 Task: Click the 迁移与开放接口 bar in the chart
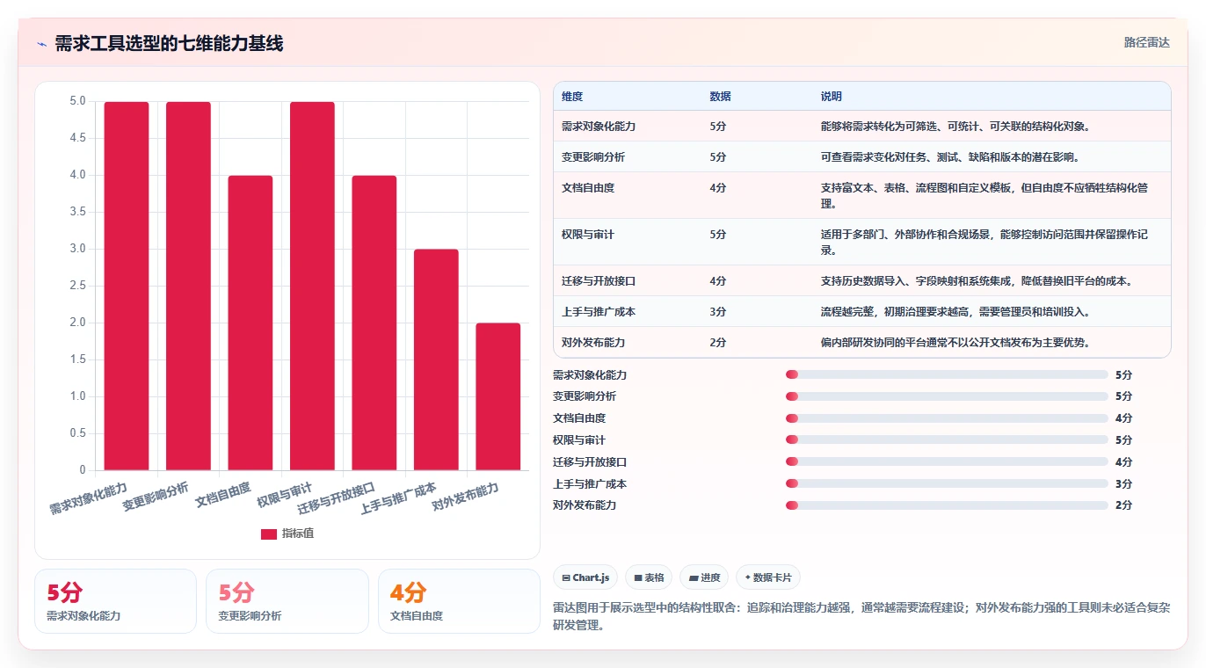click(x=374, y=323)
